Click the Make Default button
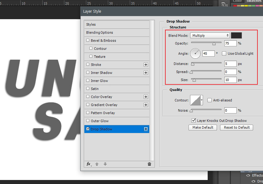Image resolution: width=263 pixels, height=184 pixels. pyautogui.click(x=203, y=127)
